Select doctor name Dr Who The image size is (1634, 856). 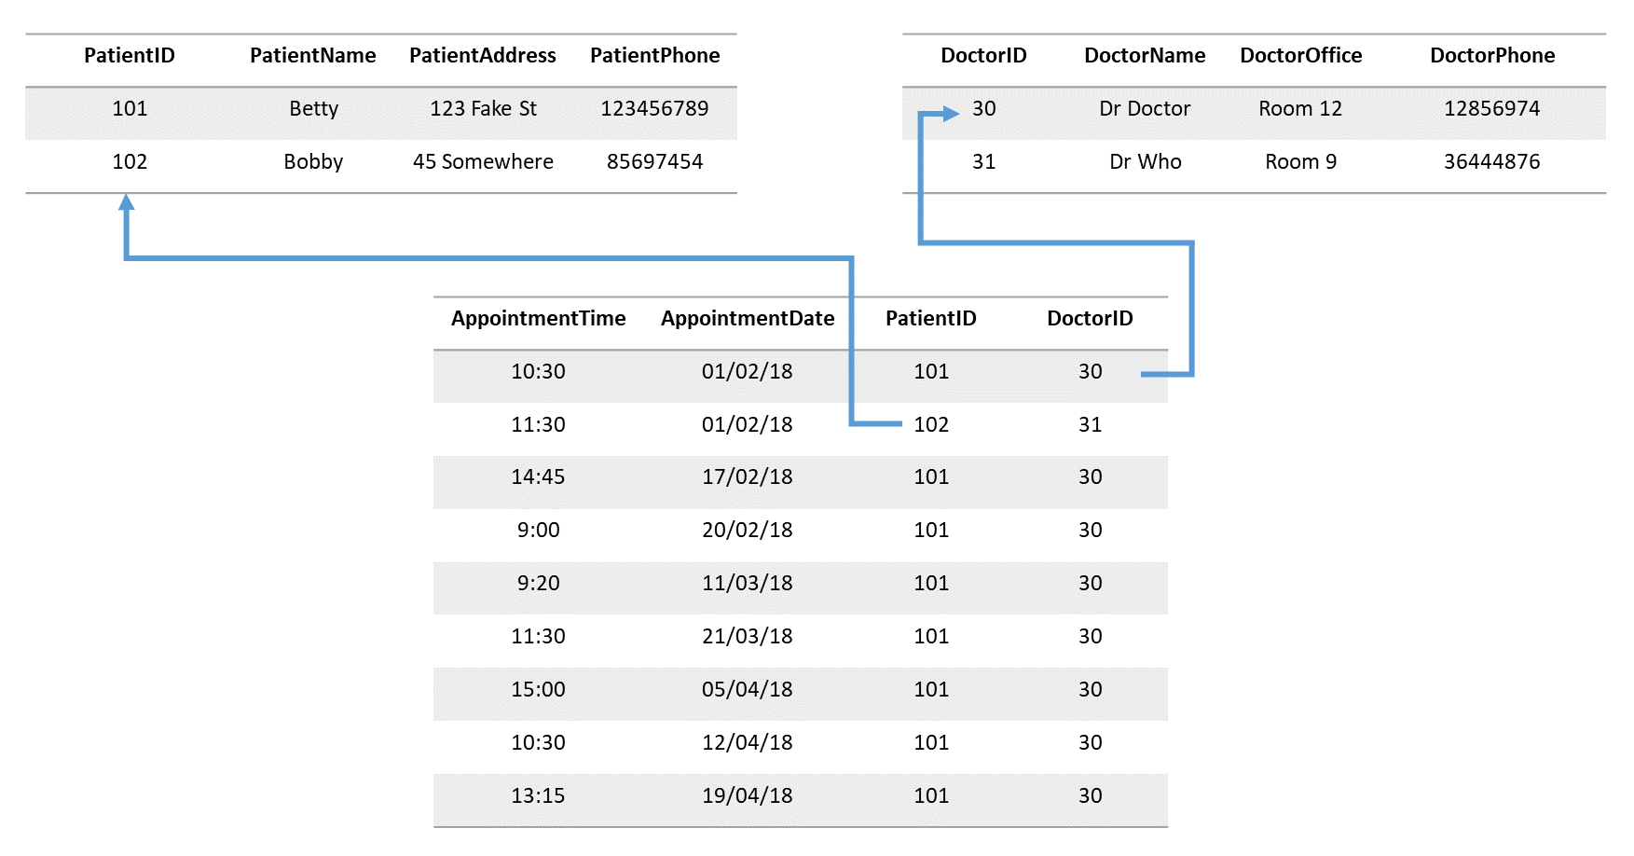1146,162
